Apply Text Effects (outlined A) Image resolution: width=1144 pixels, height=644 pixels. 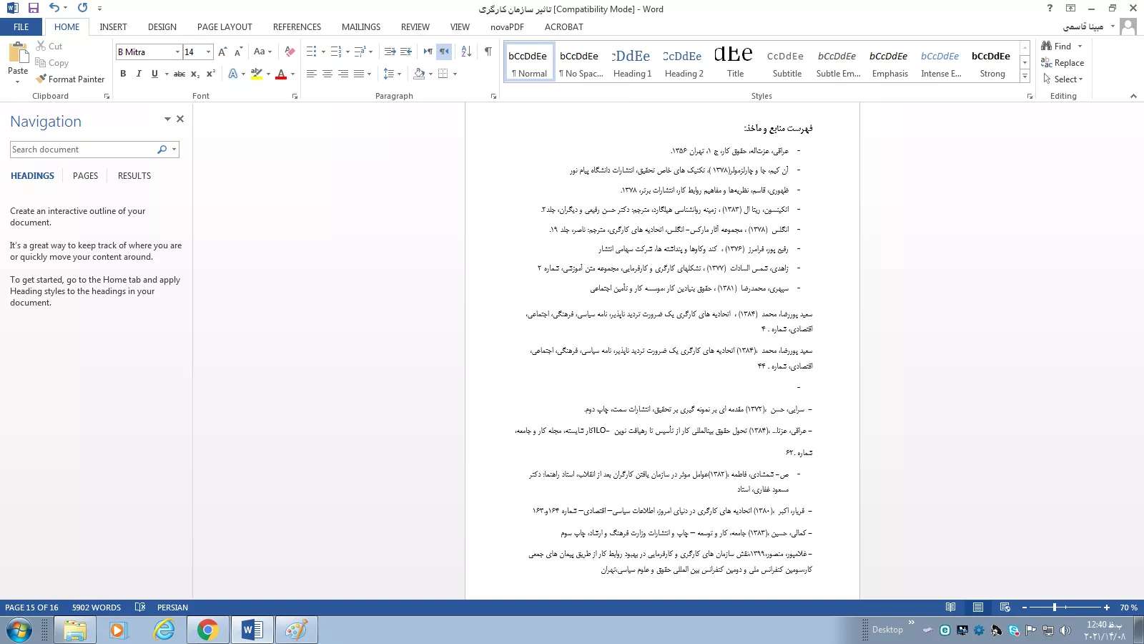pyautogui.click(x=233, y=74)
